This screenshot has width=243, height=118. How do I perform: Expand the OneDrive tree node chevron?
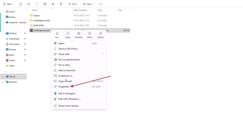tap(3, 23)
